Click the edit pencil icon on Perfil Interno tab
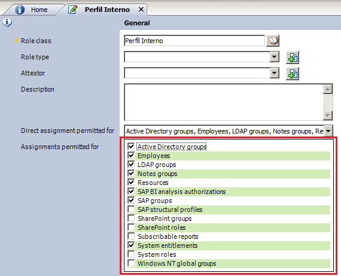 click(73, 10)
